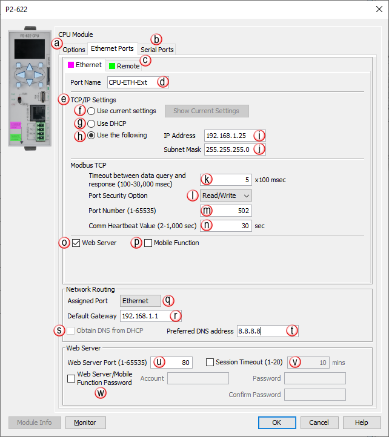
Task: Click the IP Address field
Action: 227,136
